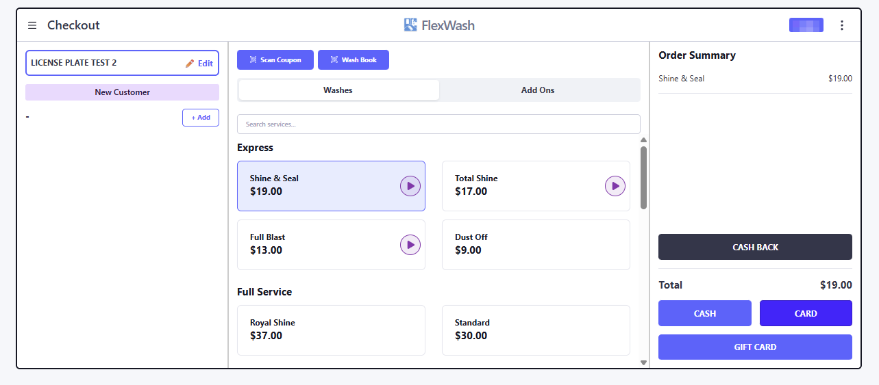
Task: Switch to the Add Ons tab
Action: pyautogui.click(x=538, y=90)
